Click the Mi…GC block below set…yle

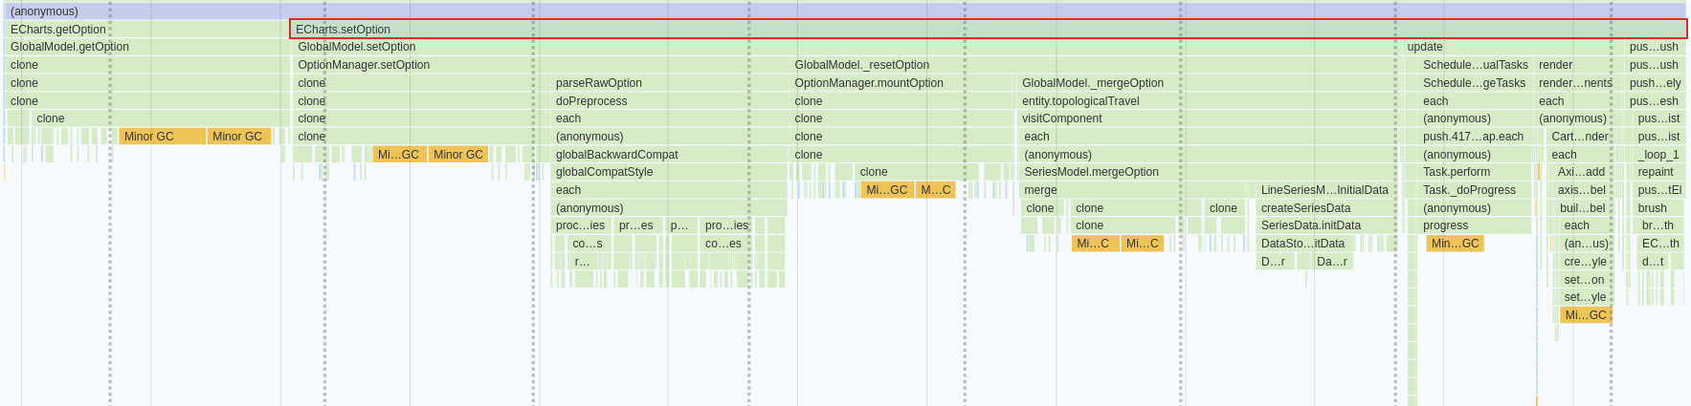1585,315
